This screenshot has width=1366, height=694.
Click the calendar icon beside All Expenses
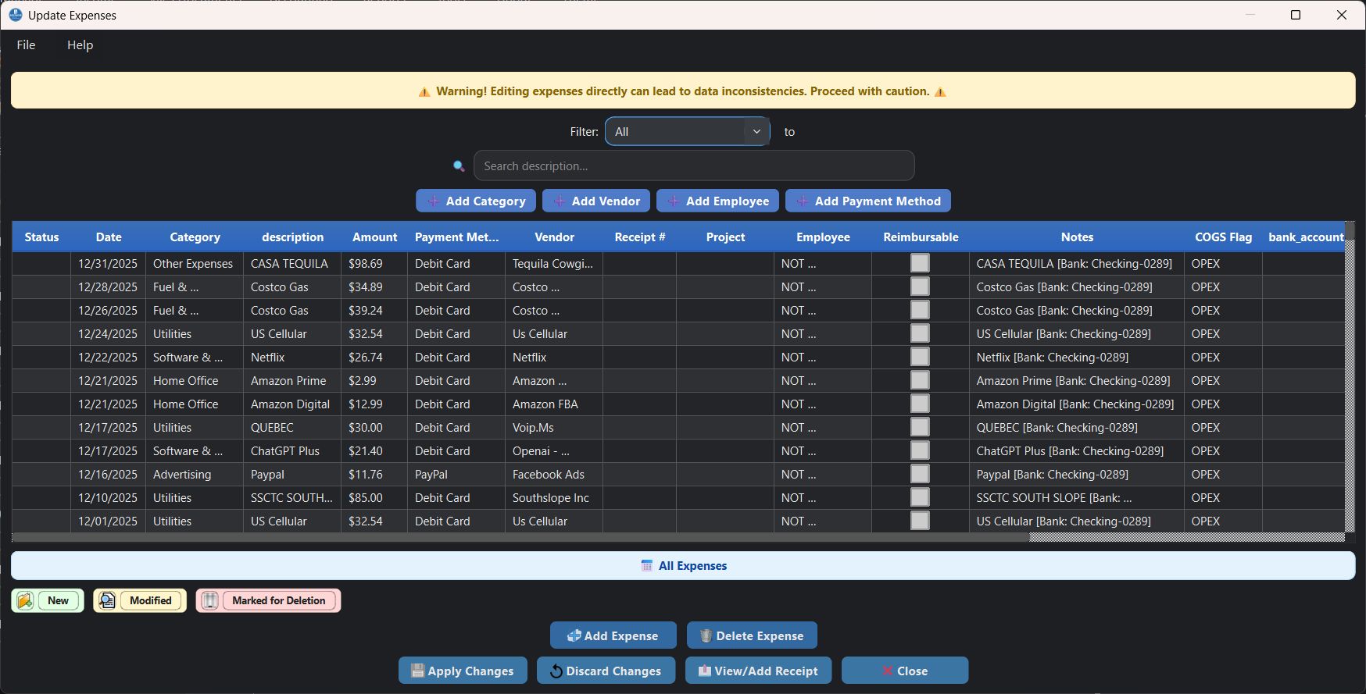point(647,565)
